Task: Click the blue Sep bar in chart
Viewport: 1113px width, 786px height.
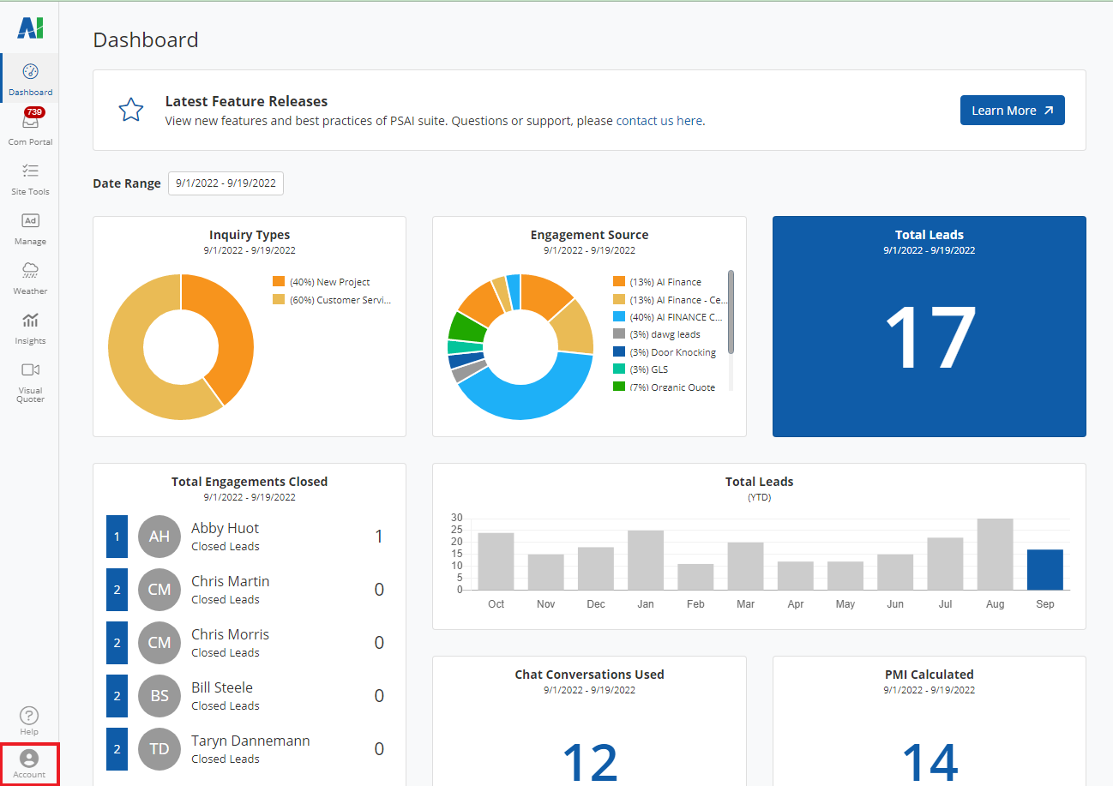Action: 1044,570
